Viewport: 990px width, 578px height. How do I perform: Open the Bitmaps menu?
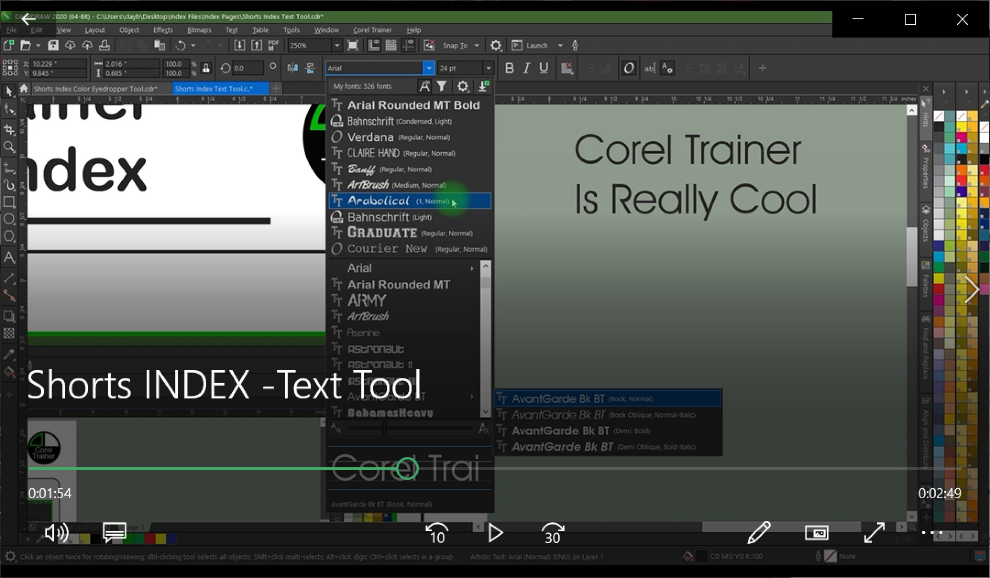pyautogui.click(x=199, y=30)
